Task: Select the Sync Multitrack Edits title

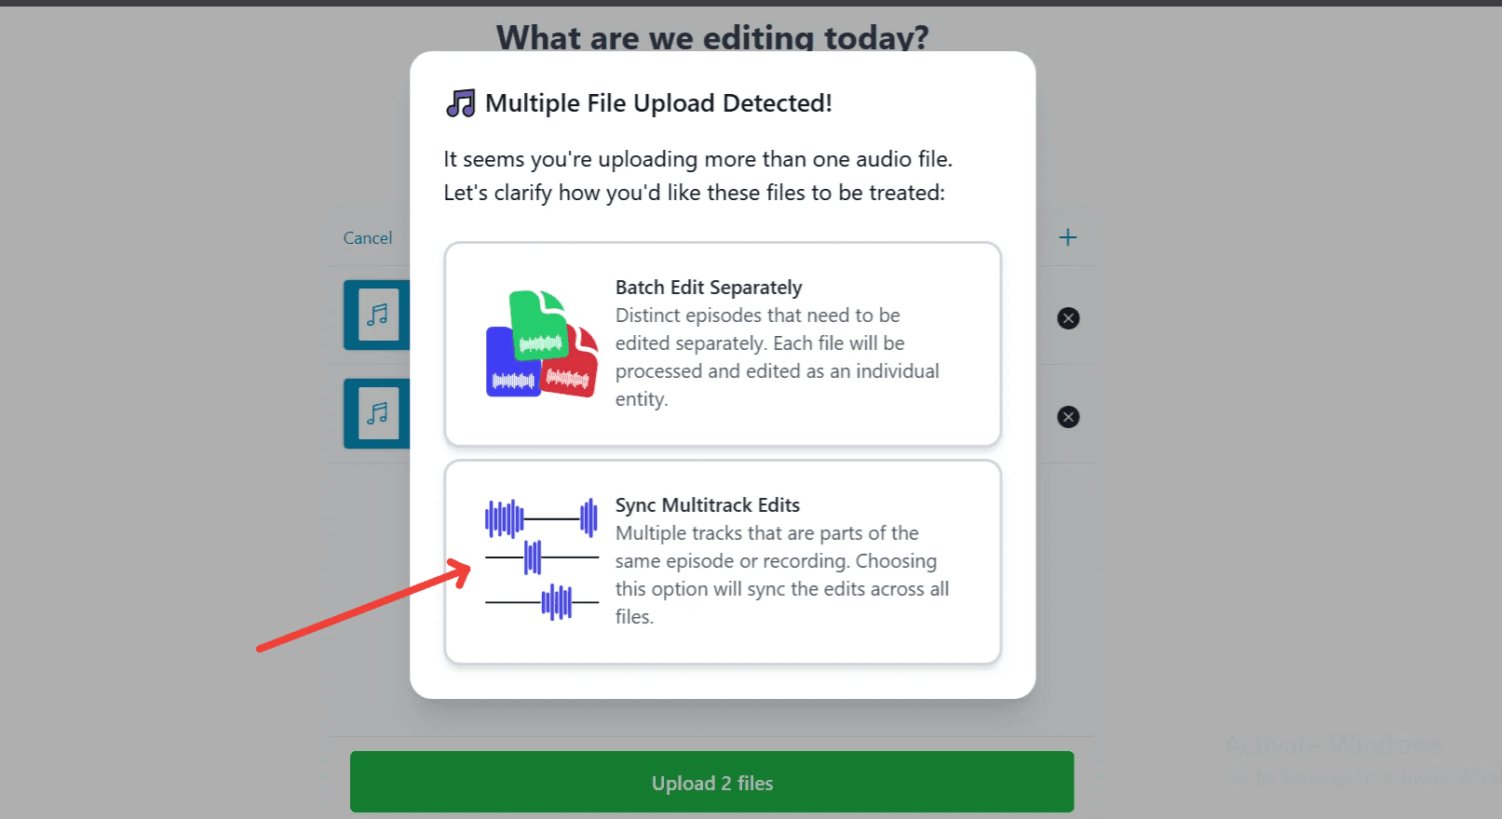Action: coord(707,505)
